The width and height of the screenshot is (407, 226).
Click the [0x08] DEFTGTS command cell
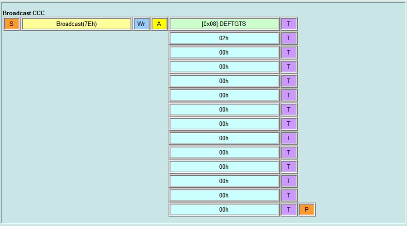[x=224, y=24]
